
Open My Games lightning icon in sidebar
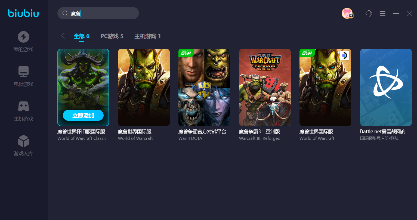pos(23,37)
